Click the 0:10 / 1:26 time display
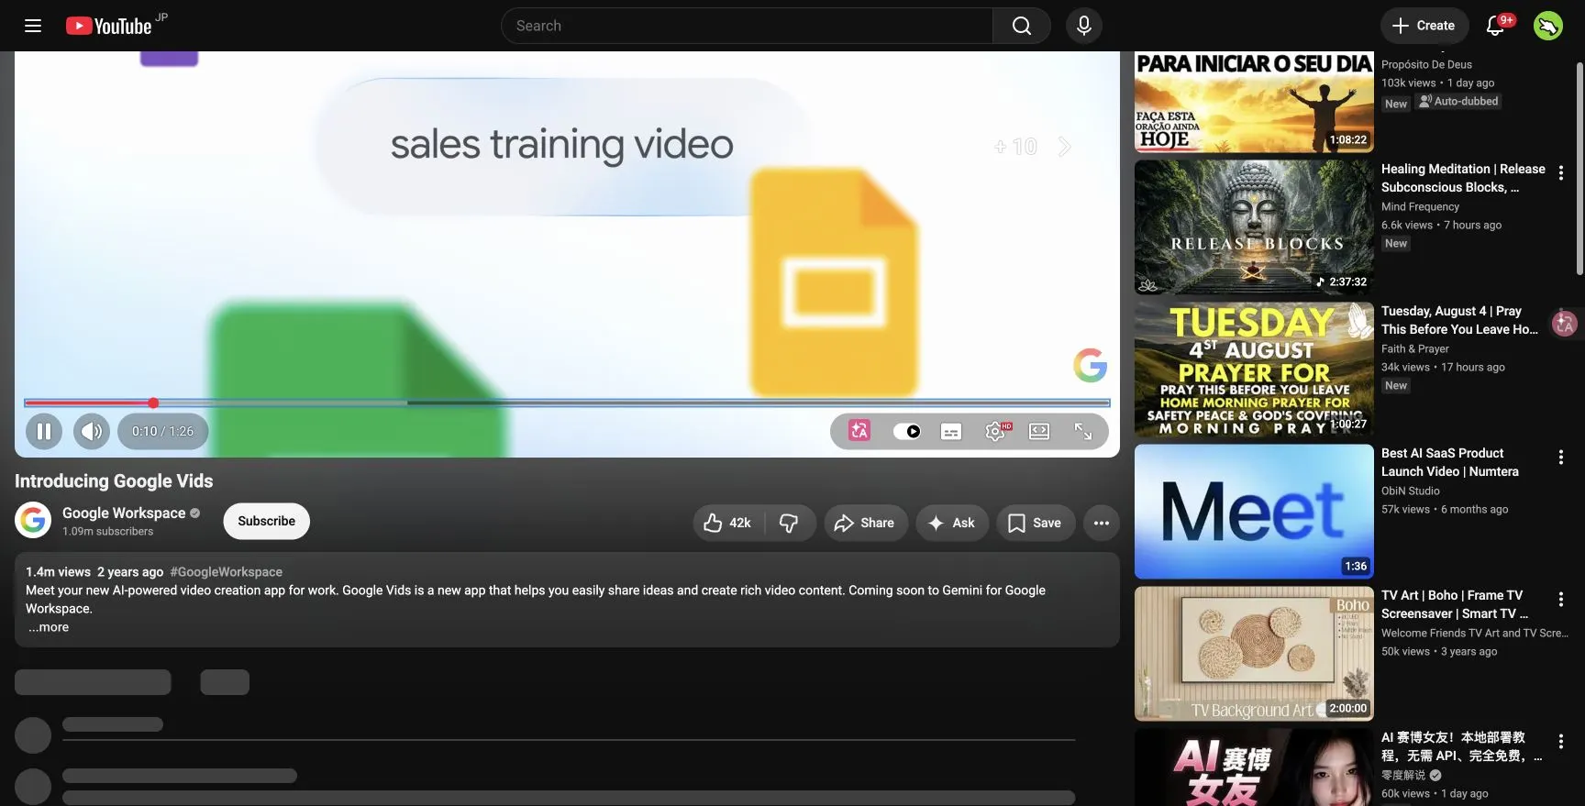 [162, 431]
